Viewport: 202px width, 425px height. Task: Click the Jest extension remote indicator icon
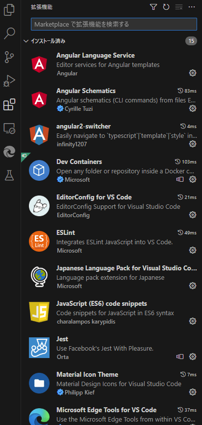point(180,357)
